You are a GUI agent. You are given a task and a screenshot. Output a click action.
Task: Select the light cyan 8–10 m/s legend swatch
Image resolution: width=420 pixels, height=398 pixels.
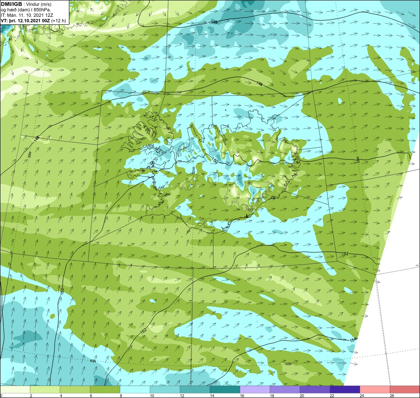[x=135, y=390]
